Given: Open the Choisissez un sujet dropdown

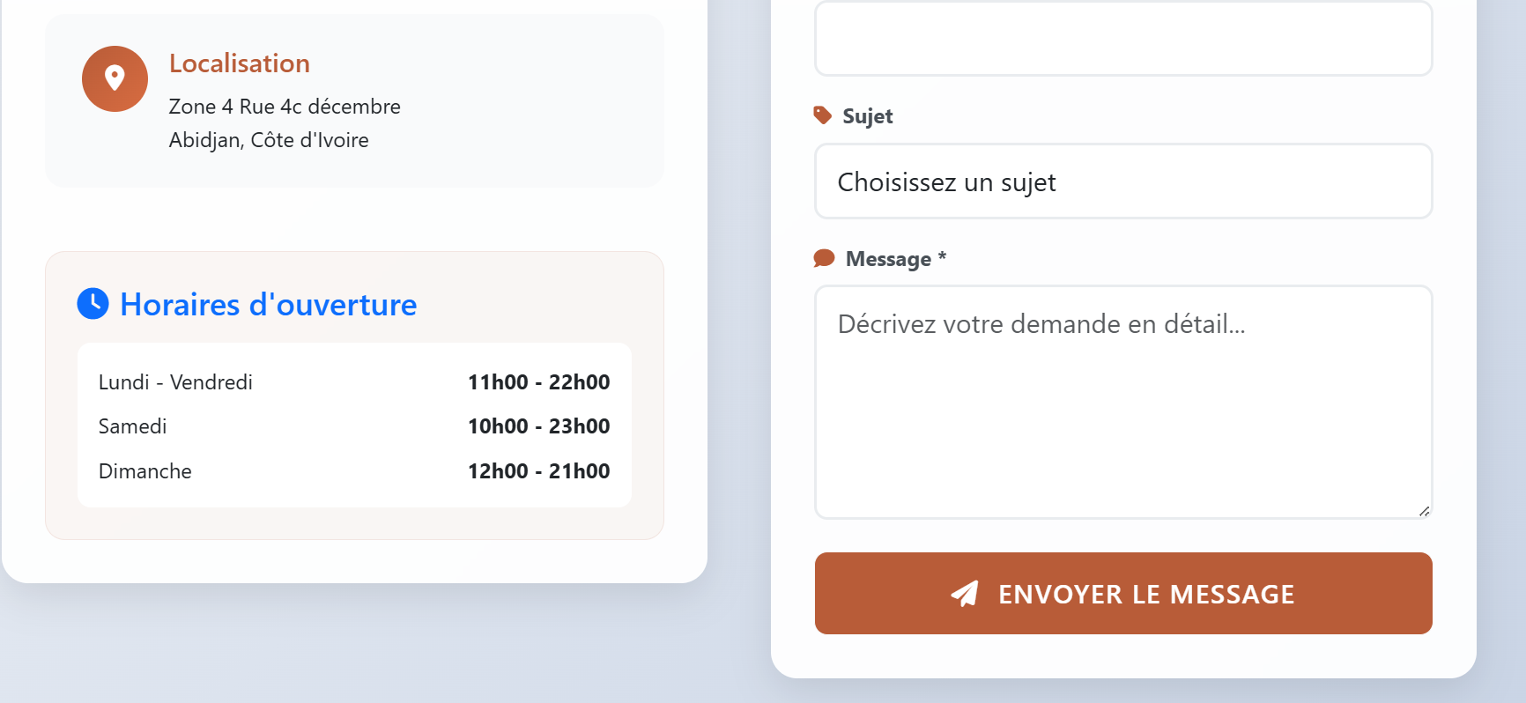Looking at the screenshot, I should coord(1123,181).
